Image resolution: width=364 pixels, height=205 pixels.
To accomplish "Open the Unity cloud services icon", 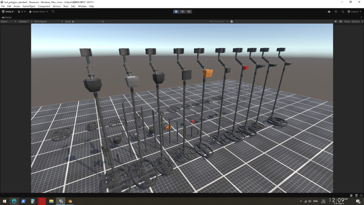I will coord(329,12).
